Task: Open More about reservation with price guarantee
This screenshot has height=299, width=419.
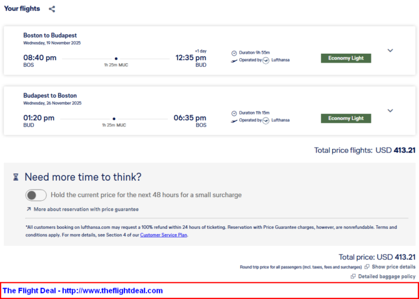Action: click(86, 209)
